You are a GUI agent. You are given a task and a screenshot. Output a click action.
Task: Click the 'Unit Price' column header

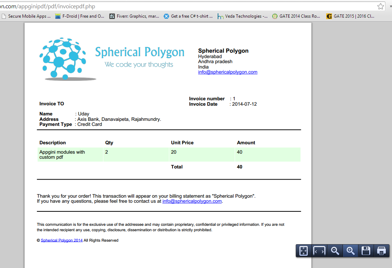point(182,143)
